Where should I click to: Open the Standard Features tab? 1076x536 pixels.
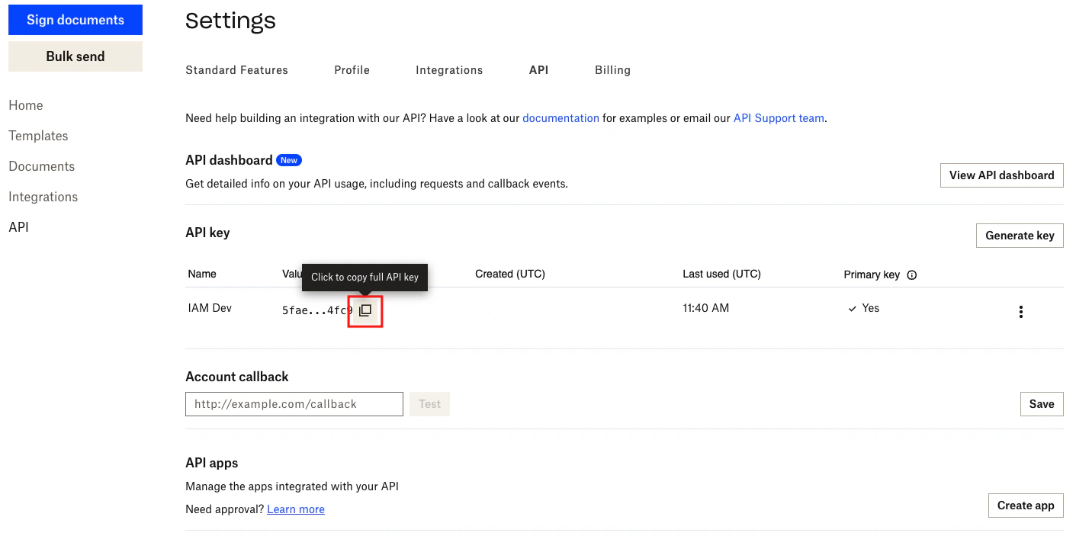[x=236, y=69]
